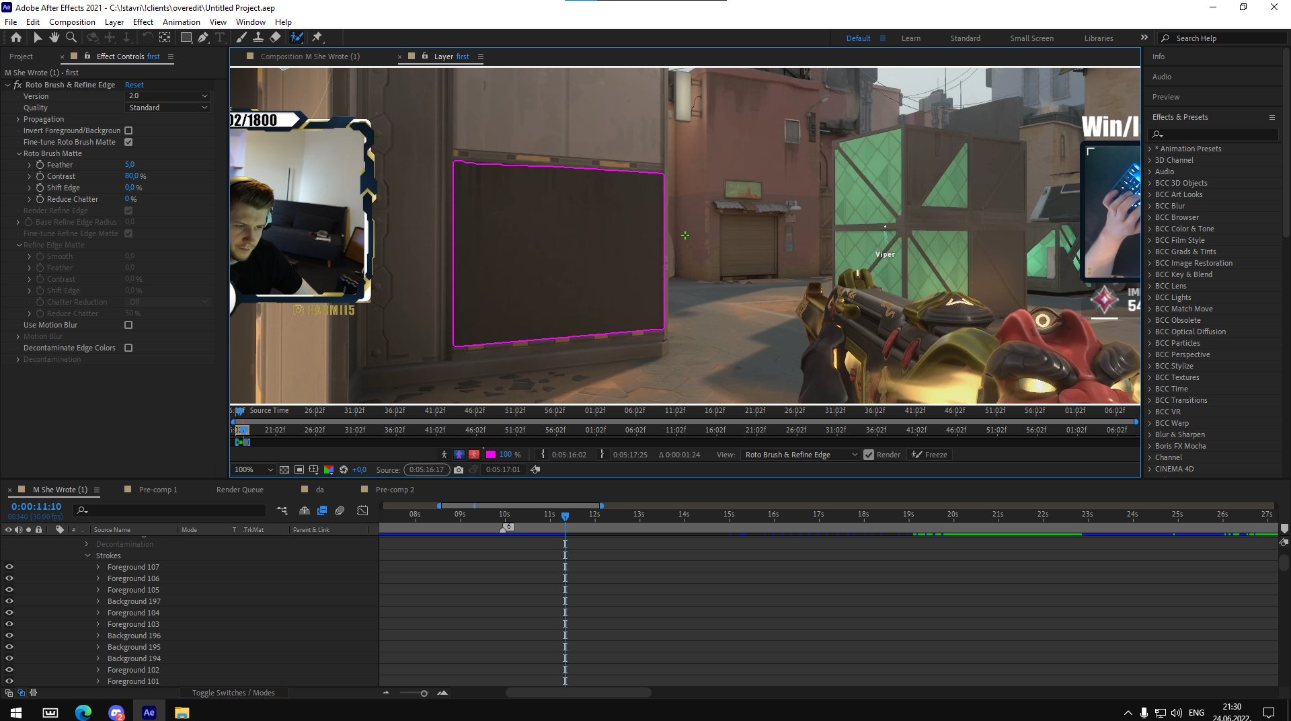Open the Composition menu
The width and height of the screenshot is (1291, 721).
[72, 22]
